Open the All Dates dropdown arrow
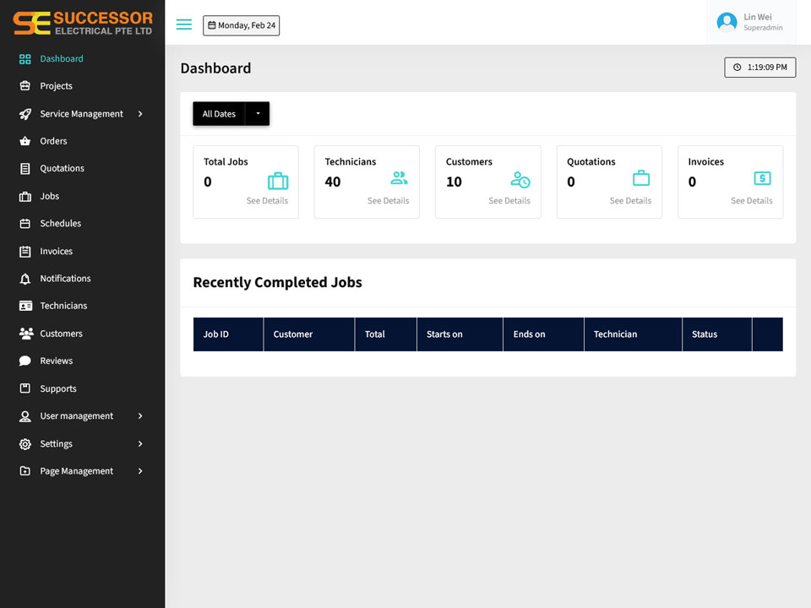 tap(258, 114)
